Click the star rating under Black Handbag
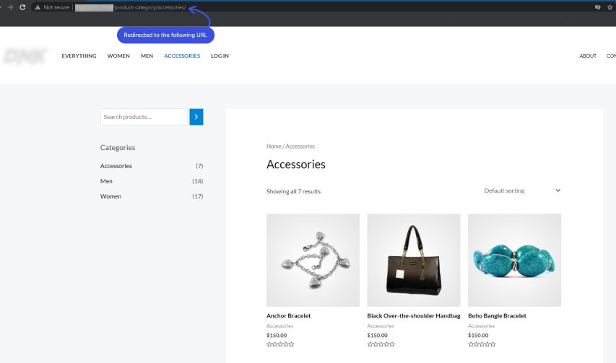The height and width of the screenshot is (363, 616). [381, 344]
